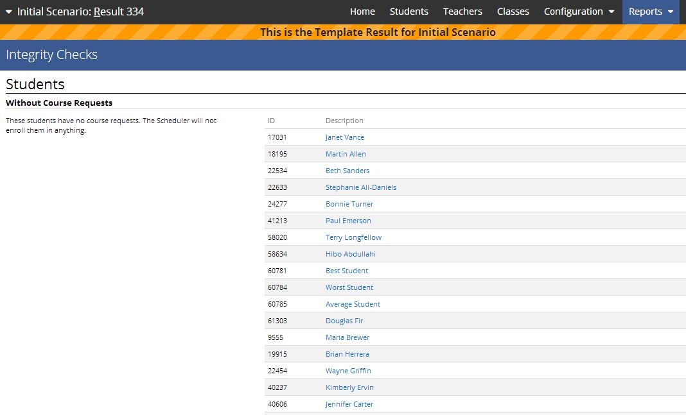Screen dimensions: 686x415
Task: View Douglas Fir's student details
Action: click(344, 320)
